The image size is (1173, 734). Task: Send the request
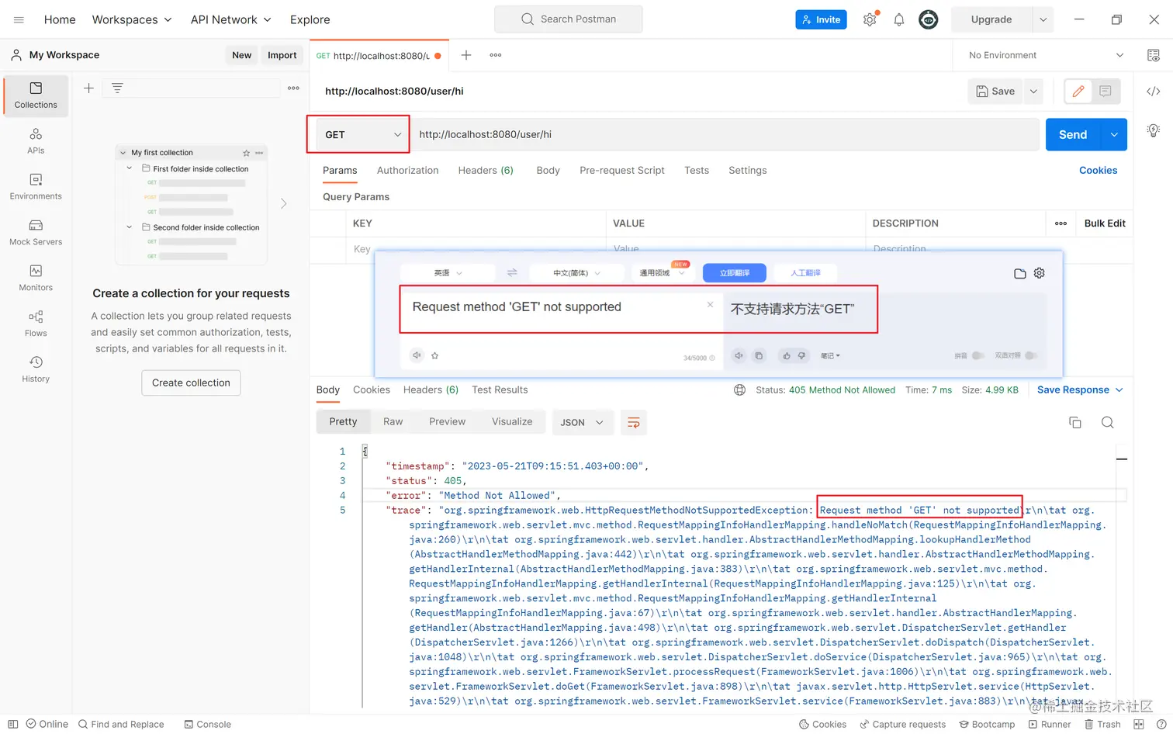(x=1073, y=134)
